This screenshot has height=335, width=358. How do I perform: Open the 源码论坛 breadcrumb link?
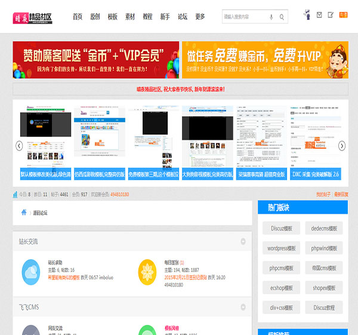pos(40,213)
